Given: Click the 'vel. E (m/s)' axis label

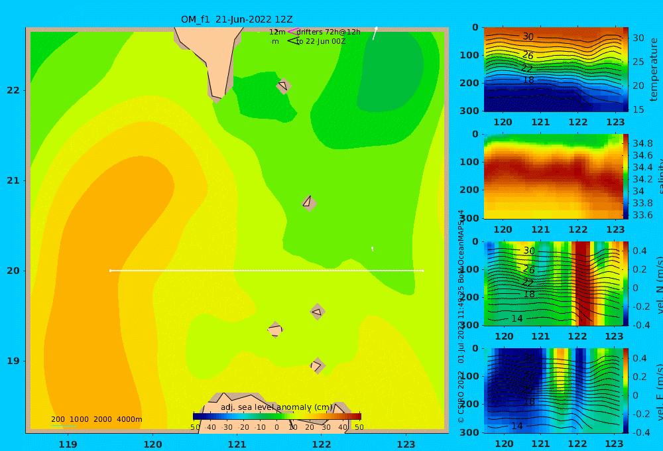Looking at the screenshot, I should coord(660,391).
